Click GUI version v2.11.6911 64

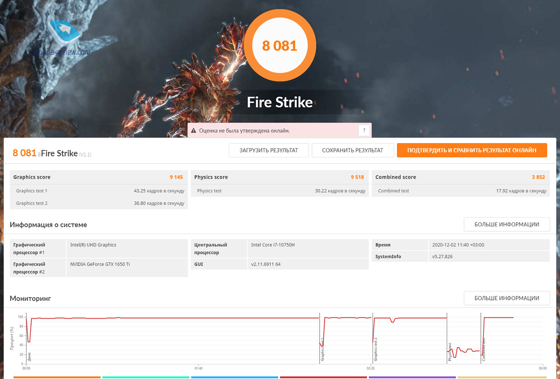(266, 264)
